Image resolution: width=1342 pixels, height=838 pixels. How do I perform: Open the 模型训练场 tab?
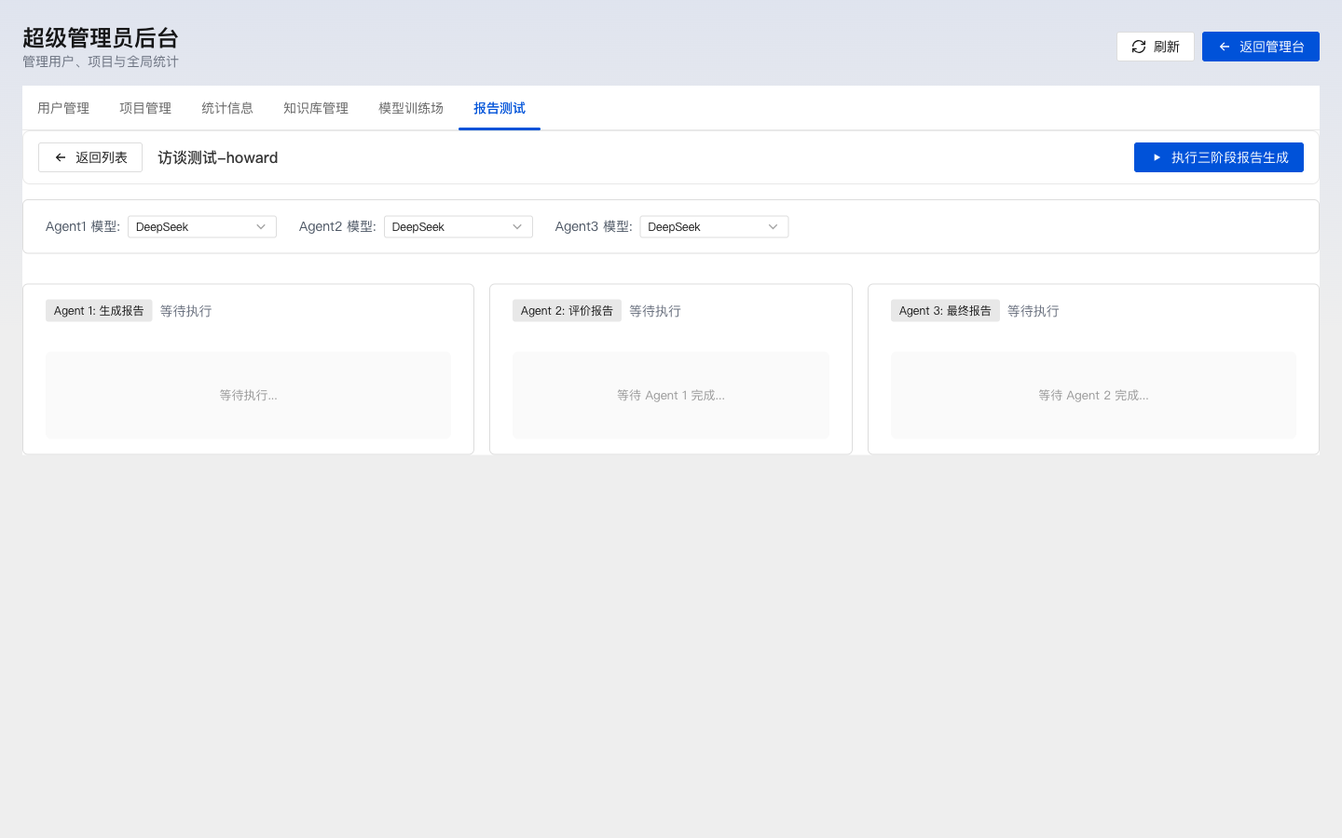[x=411, y=108]
